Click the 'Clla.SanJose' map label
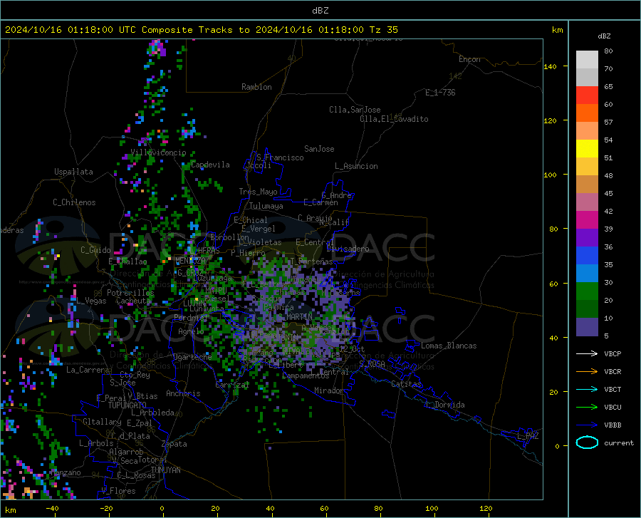Screen dimensions: 641x518 [355, 110]
